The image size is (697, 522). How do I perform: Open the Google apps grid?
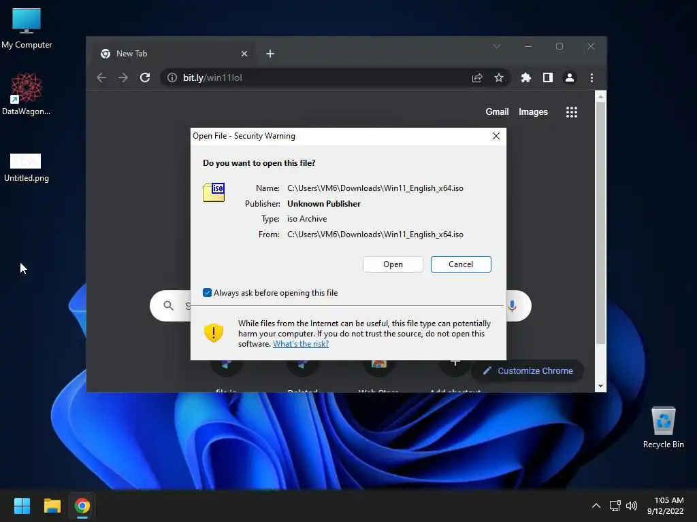[572, 112]
